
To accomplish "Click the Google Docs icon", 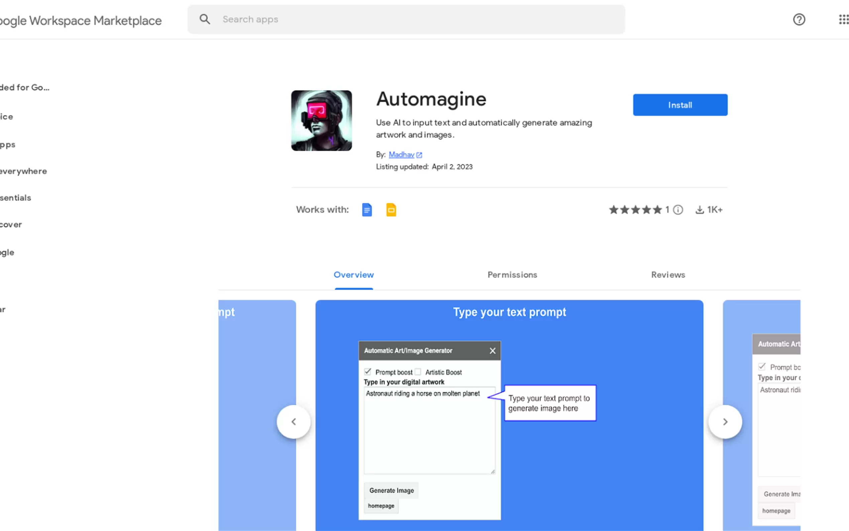I will point(367,210).
